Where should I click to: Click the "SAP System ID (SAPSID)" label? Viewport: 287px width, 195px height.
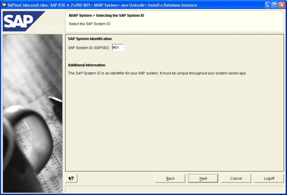(x=88, y=48)
